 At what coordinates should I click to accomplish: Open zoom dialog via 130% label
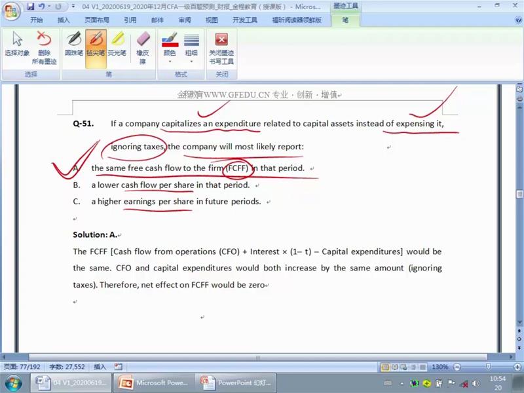click(440, 367)
